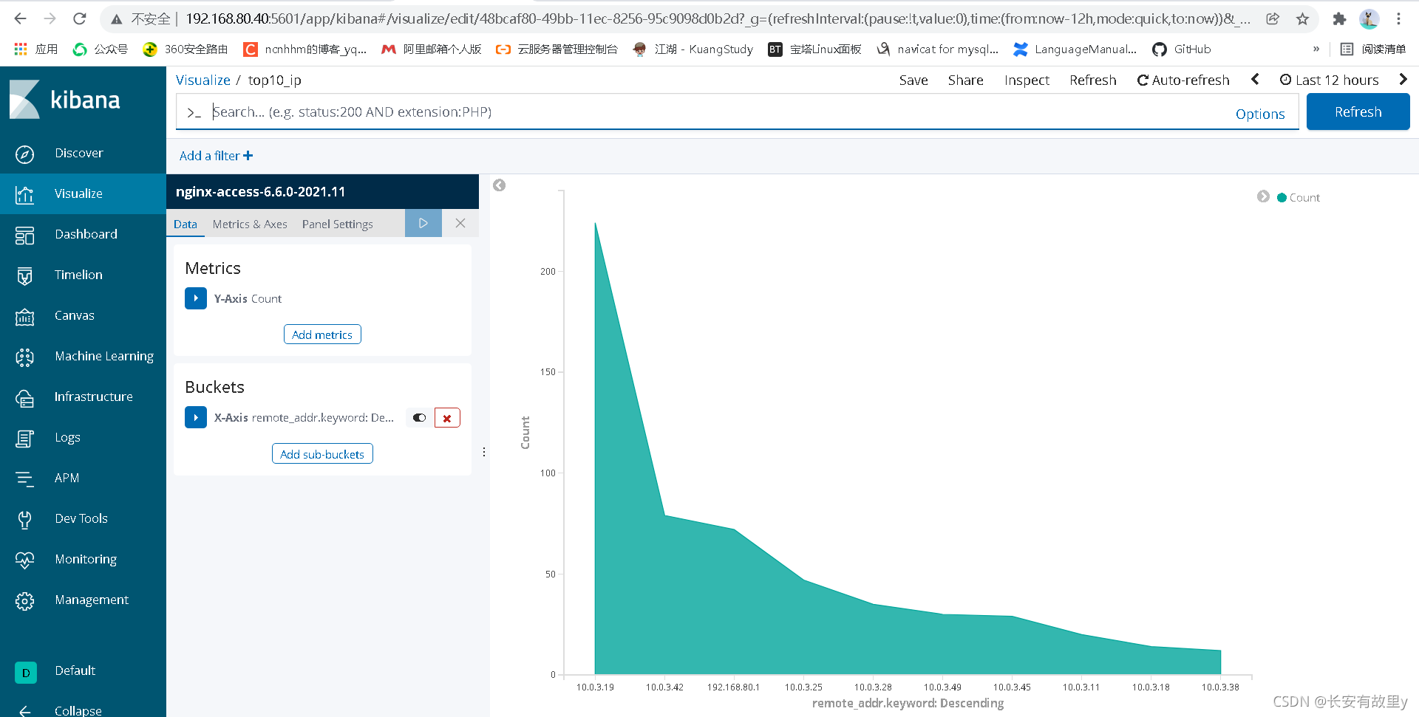Open browser extensions puzzle icon
1419x717 pixels.
tap(1339, 19)
